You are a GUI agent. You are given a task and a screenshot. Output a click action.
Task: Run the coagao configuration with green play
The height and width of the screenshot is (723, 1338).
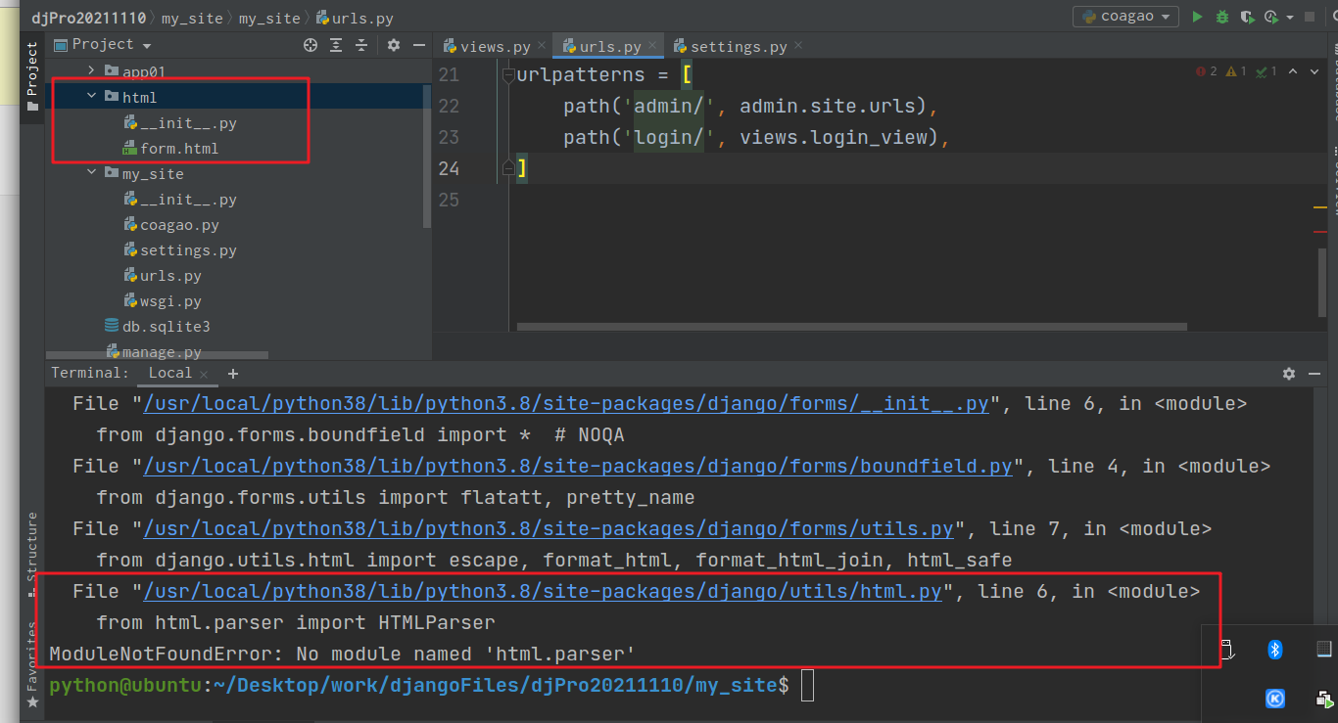(1197, 17)
